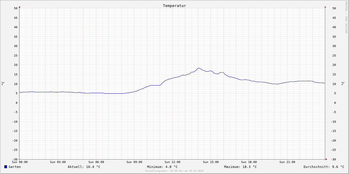The image size is (349, 174).
Task: Click the Sun 15:00 time axis label
Action: (211, 162)
